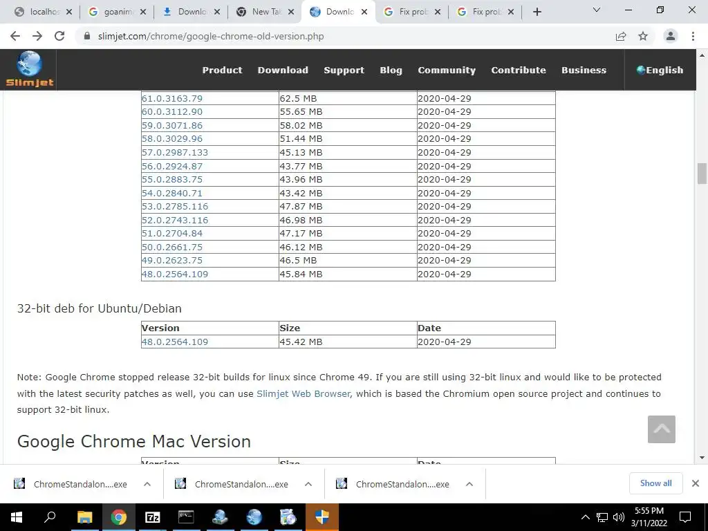This screenshot has width=708, height=531.
Task: Download version 58.0.3029.96
Action: [172, 138]
